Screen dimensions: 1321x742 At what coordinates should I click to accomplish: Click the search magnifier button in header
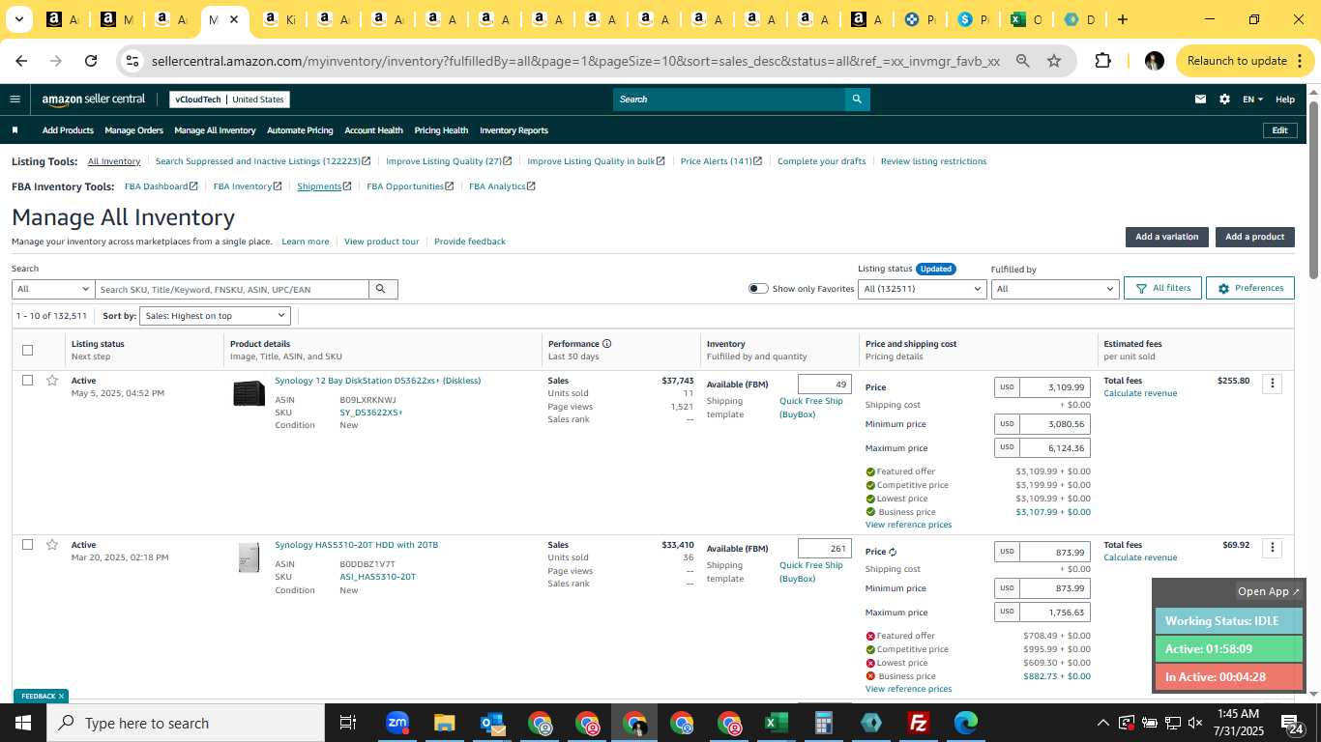(x=857, y=99)
